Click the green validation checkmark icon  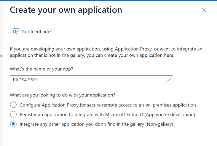click(x=168, y=80)
